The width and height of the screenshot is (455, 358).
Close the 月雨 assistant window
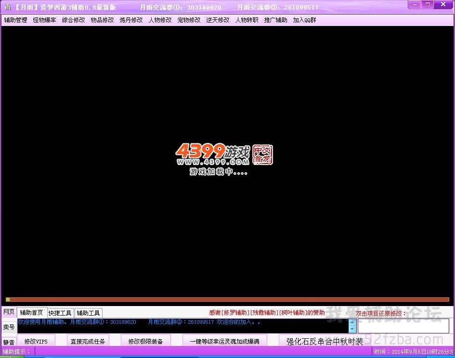(x=443, y=4)
